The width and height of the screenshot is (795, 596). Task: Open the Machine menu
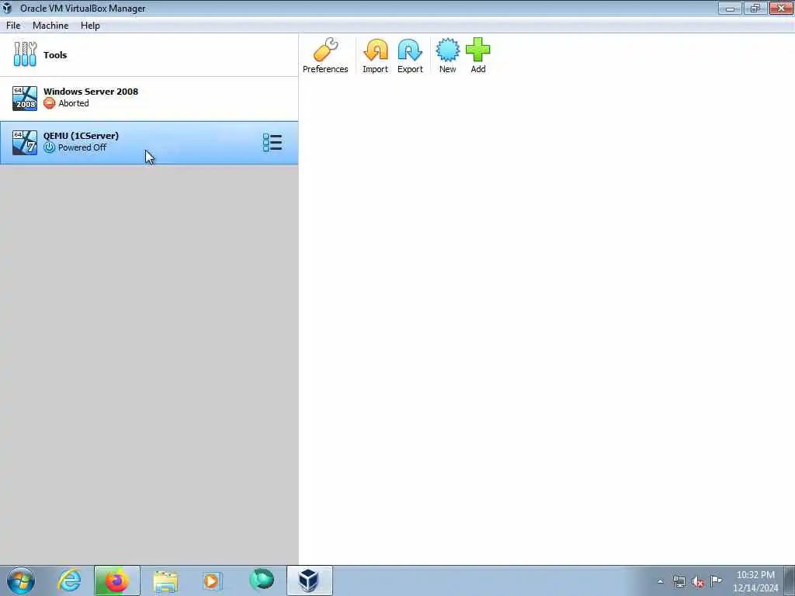coord(50,26)
